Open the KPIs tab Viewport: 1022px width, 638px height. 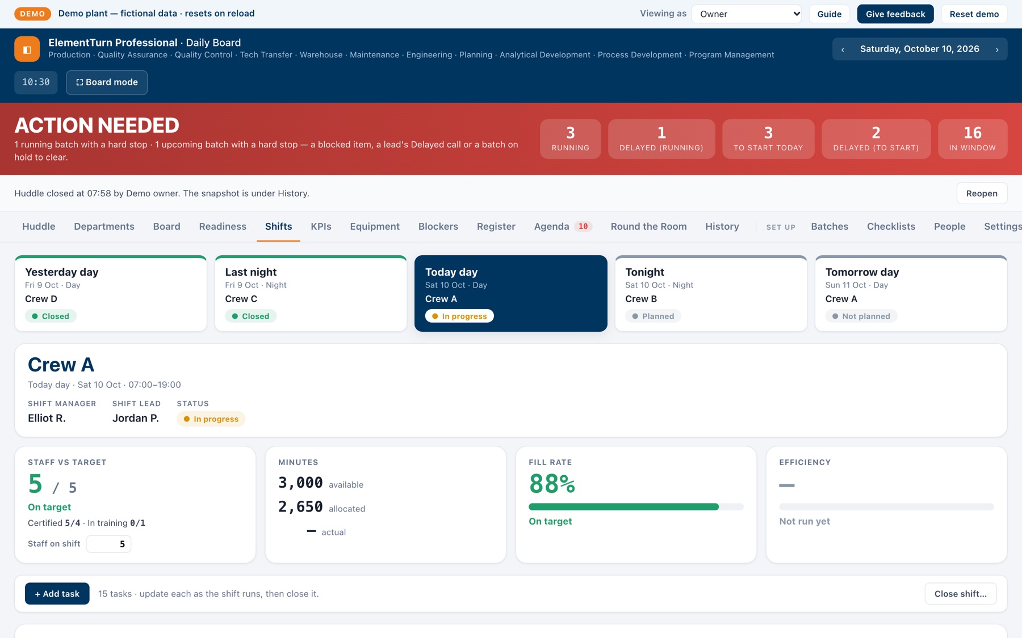pyautogui.click(x=321, y=226)
